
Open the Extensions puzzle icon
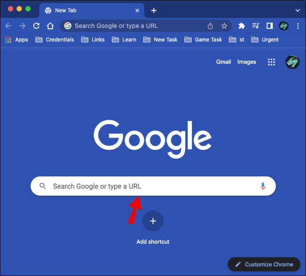[241, 26]
